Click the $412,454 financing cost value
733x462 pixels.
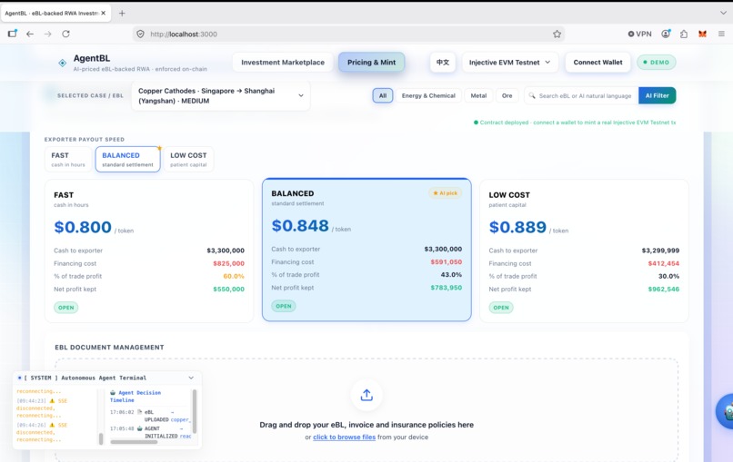pyautogui.click(x=663, y=263)
